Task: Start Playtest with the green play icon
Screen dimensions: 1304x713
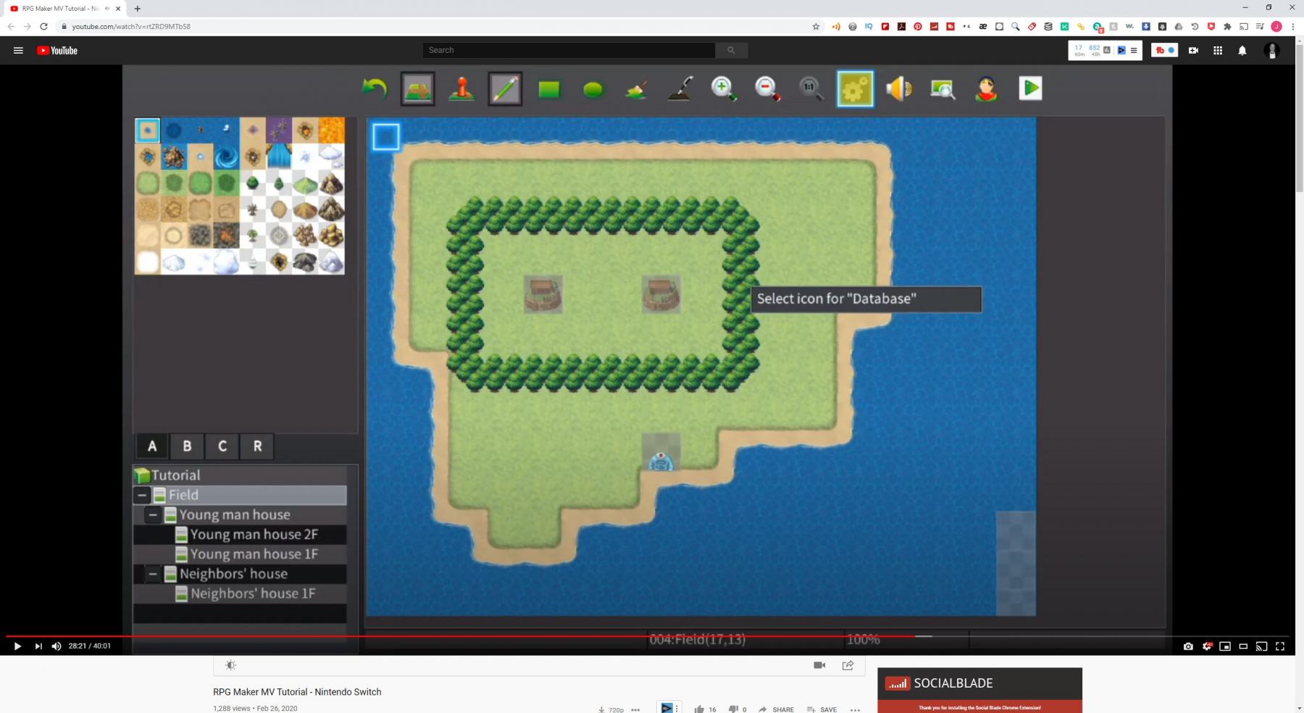Action: tap(1030, 88)
